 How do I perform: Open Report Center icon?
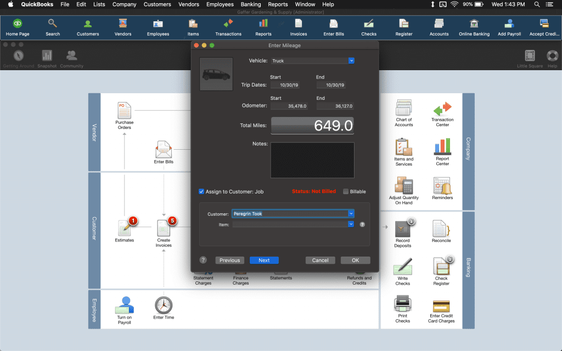click(x=442, y=152)
